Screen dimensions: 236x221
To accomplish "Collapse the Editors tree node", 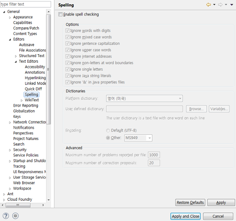I will click(10, 40).
